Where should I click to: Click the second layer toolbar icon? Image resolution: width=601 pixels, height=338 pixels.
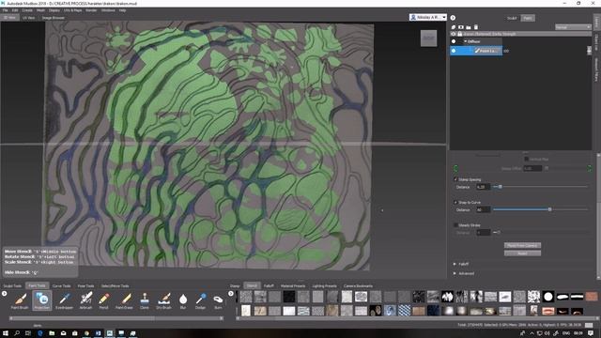461,27
